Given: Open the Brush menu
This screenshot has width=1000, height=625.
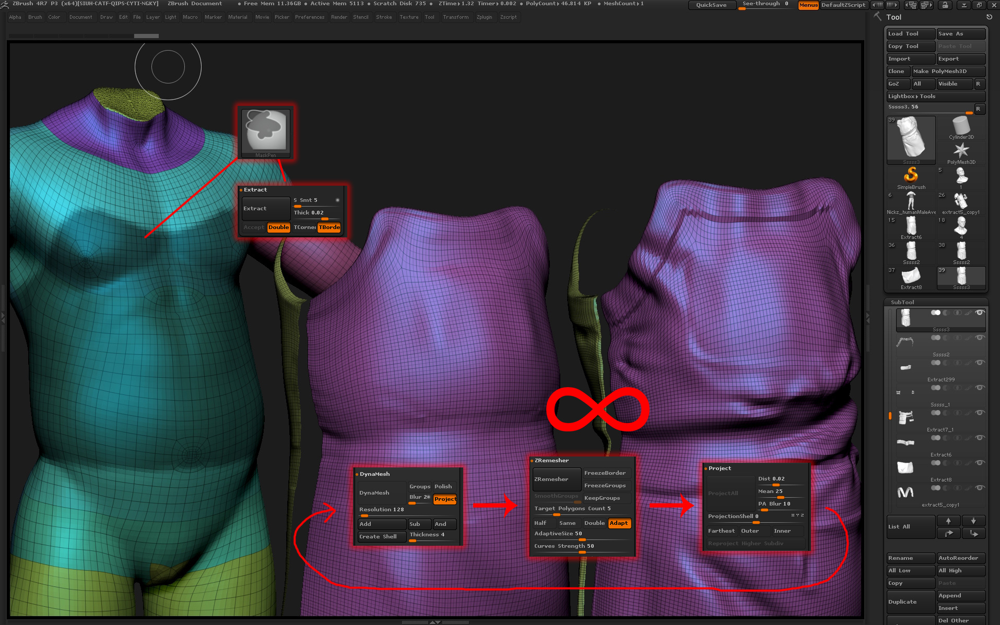Looking at the screenshot, I should coord(35,17).
